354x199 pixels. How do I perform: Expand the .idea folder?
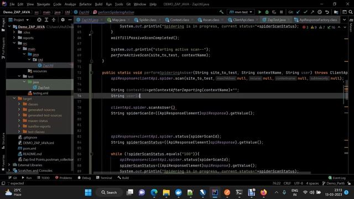click(14, 32)
